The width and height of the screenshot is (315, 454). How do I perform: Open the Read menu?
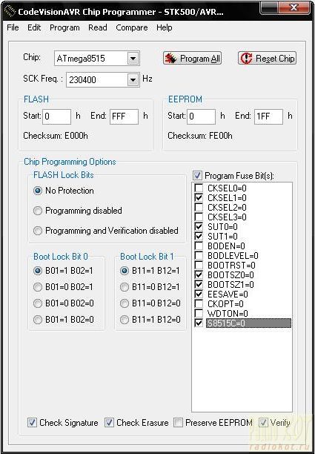(98, 27)
